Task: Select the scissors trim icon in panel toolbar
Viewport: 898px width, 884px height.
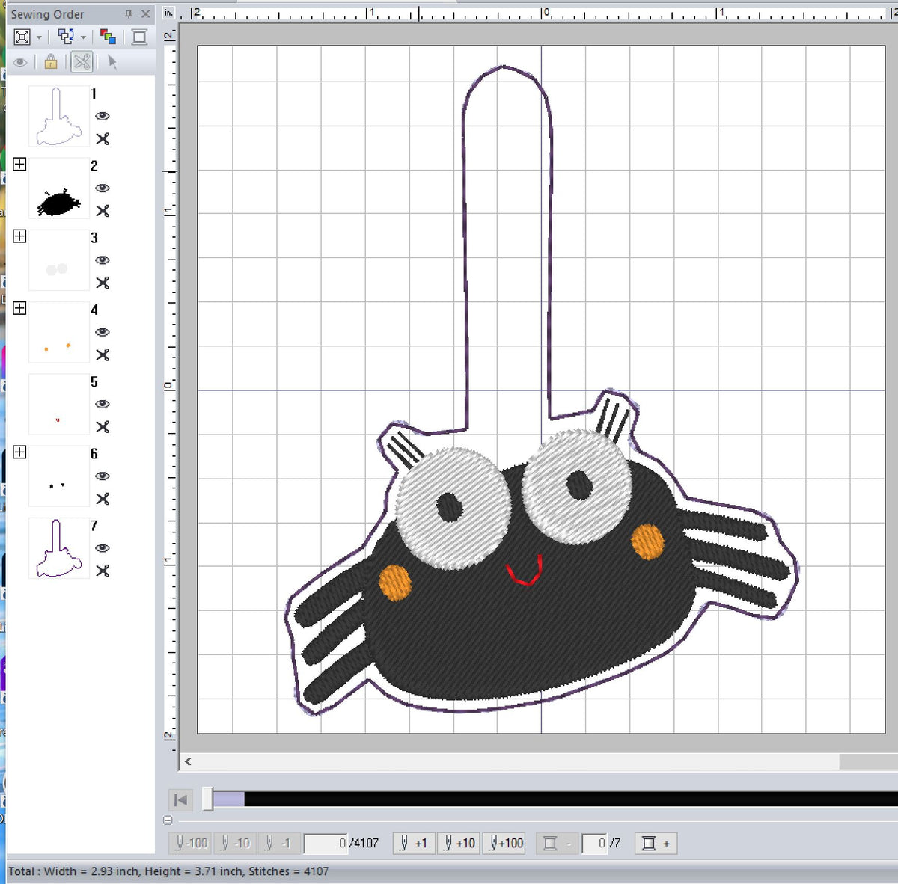Action: pyautogui.click(x=82, y=63)
